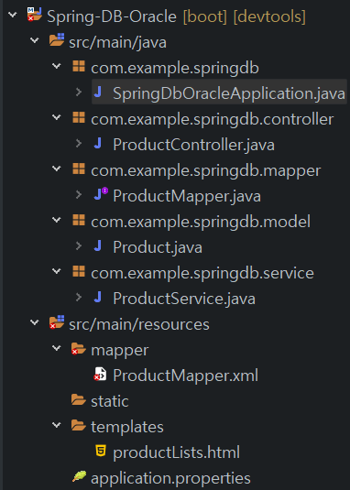Click the ProductMapper.xml file icon
Screen dimensions: 350x490
tap(100, 374)
